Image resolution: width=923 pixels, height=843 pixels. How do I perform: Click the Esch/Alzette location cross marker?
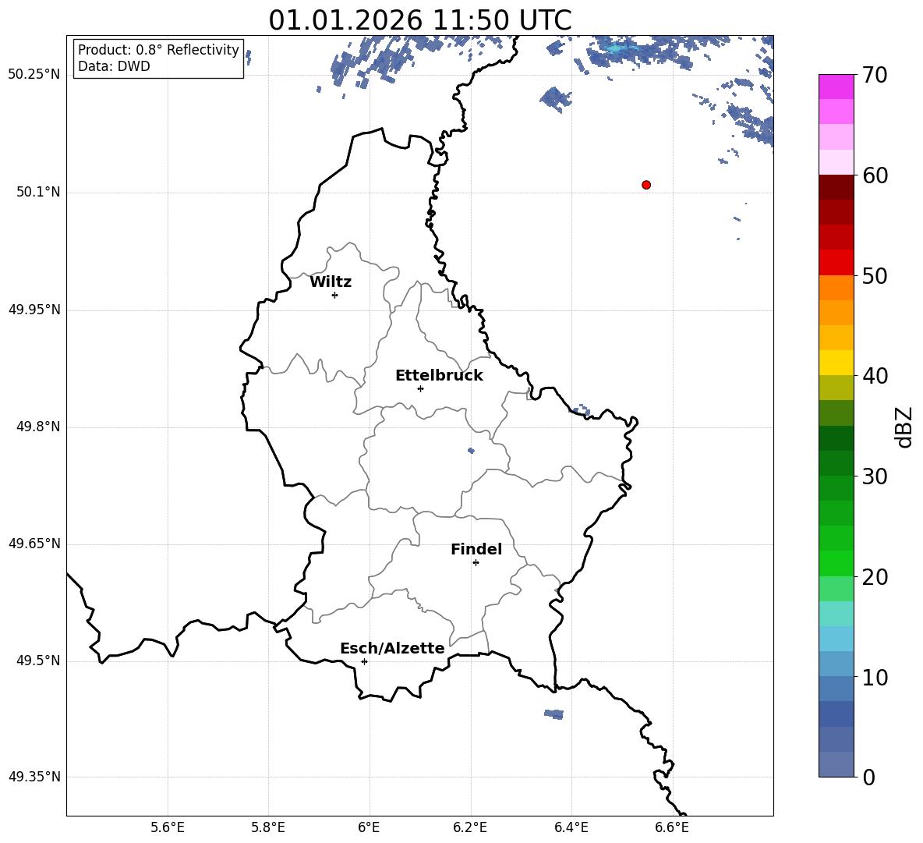(x=364, y=661)
